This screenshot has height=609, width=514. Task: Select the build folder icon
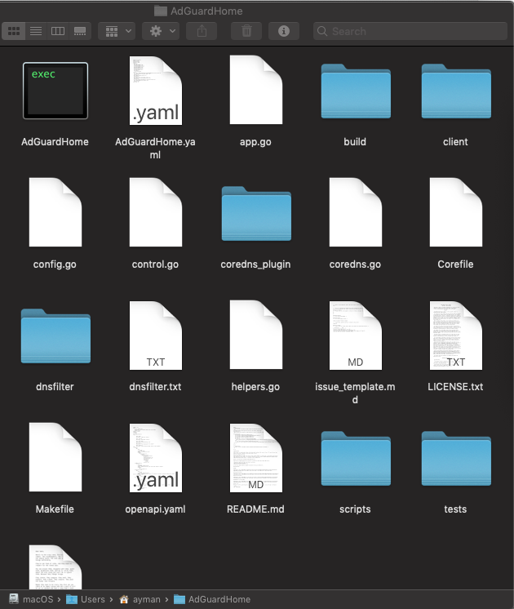(x=356, y=91)
